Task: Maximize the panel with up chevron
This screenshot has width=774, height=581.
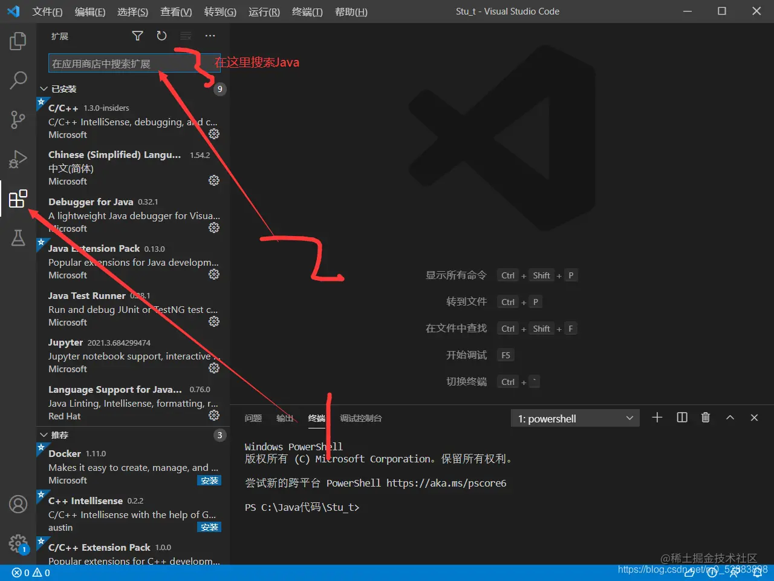Action: [x=730, y=418]
